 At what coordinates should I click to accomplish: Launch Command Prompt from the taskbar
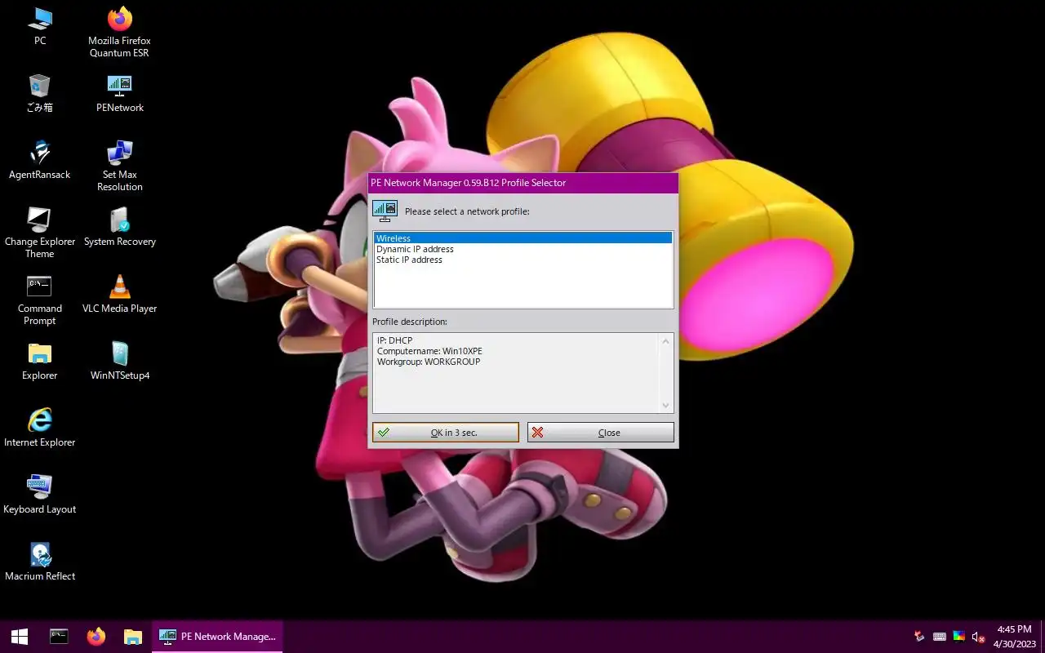59,636
